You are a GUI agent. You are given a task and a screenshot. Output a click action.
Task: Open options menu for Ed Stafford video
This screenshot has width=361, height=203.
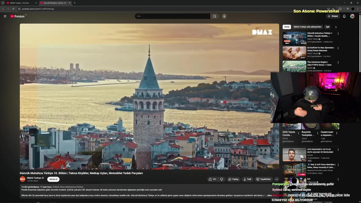tap(338, 48)
